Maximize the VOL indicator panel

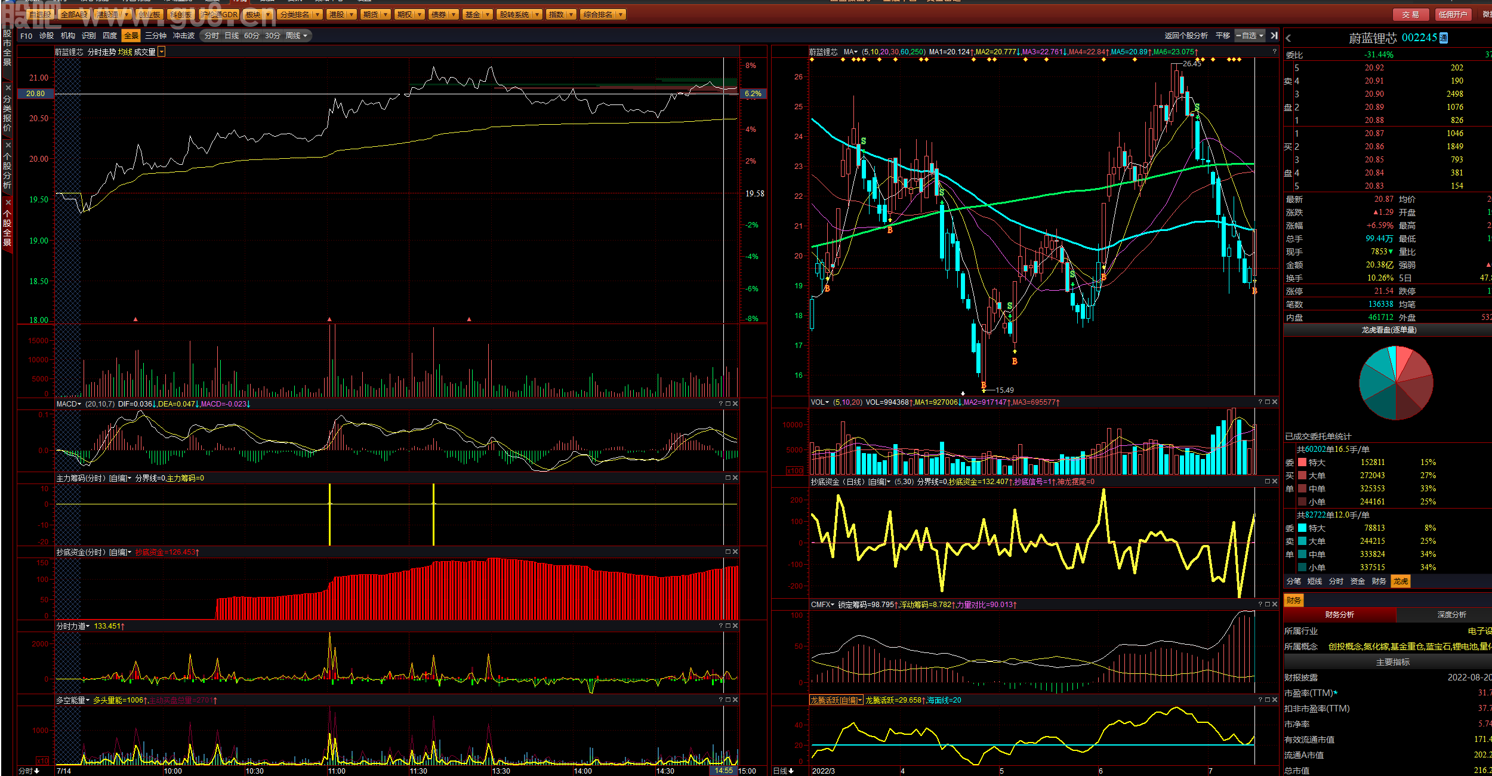1268,402
